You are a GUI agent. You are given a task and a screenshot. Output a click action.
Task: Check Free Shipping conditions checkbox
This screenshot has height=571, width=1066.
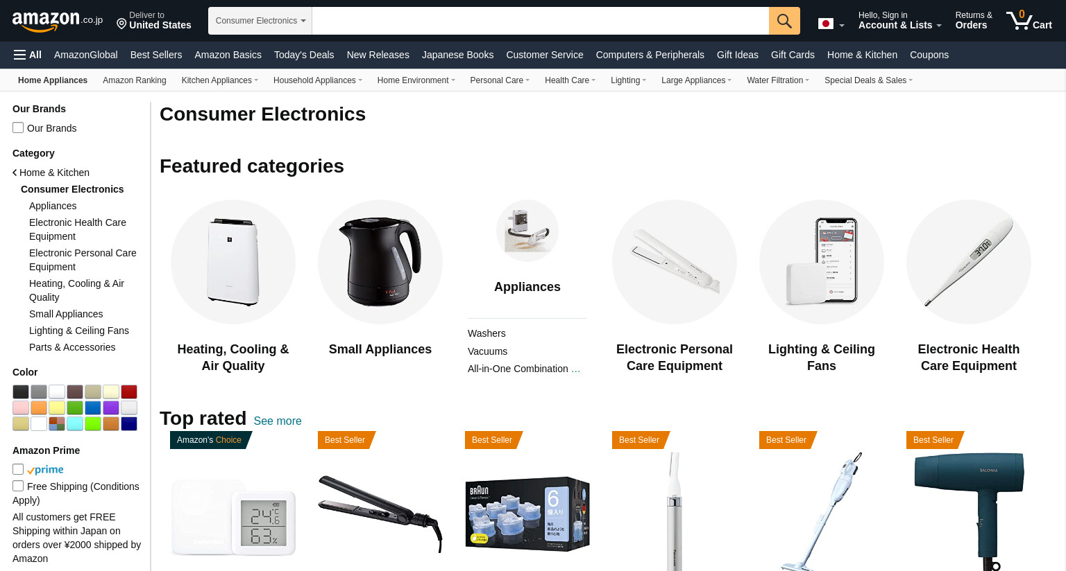tap(18, 486)
